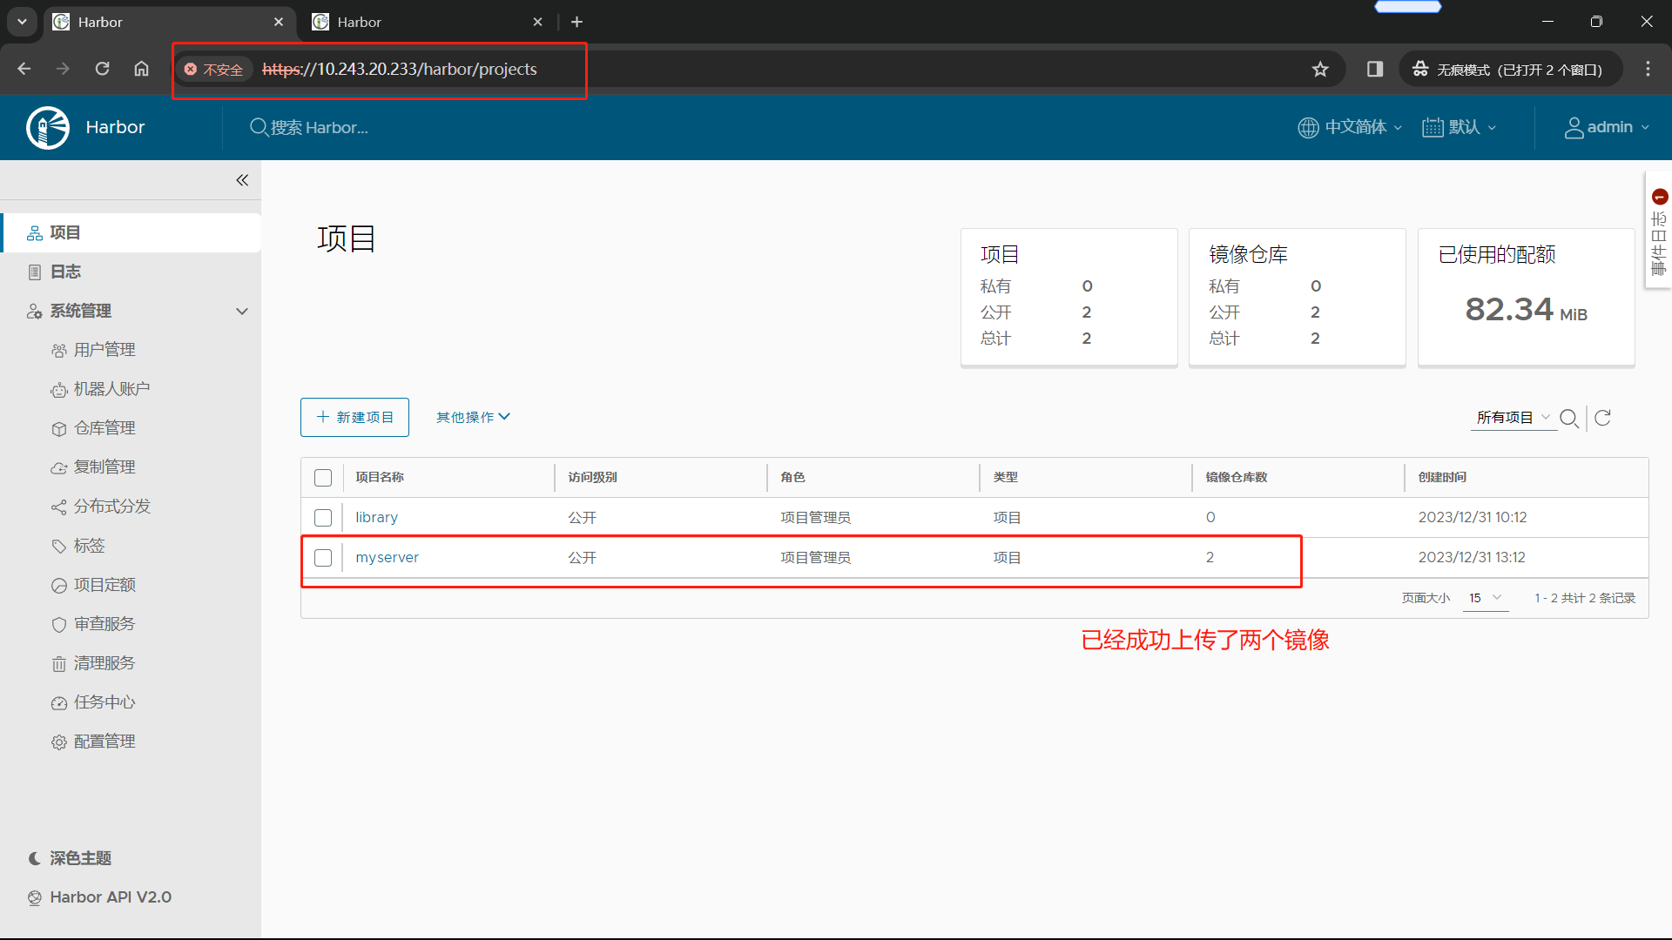Sort by 项目名称 column header
This screenshot has height=940, width=1672.
380,477
